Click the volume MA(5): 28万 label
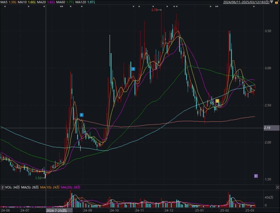 pyautogui.click(x=30, y=187)
